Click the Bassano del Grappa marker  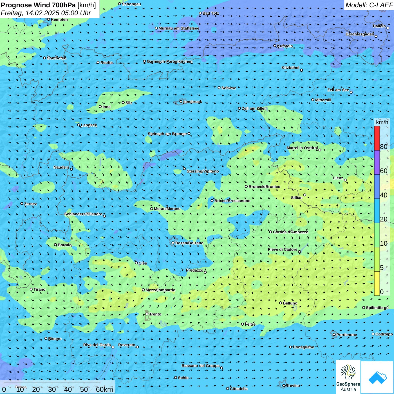pyautogui.click(x=222, y=368)
